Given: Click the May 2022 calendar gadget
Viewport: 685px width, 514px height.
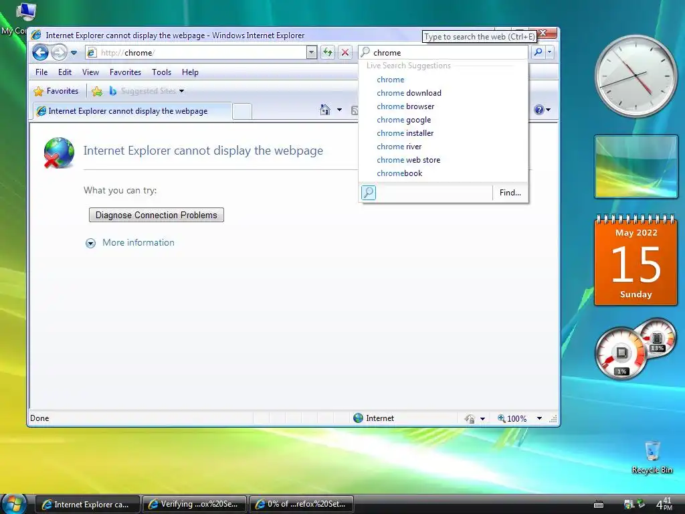Looking at the screenshot, I should pyautogui.click(x=635, y=260).
